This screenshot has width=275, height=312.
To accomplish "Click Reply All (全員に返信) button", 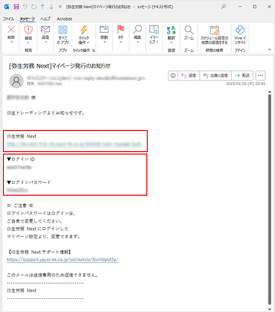I will (x=216, y=76).
